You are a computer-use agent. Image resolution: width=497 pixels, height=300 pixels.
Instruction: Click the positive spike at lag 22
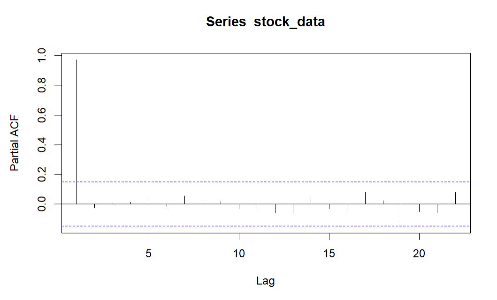pyautogui.click(x=455, y=198)
